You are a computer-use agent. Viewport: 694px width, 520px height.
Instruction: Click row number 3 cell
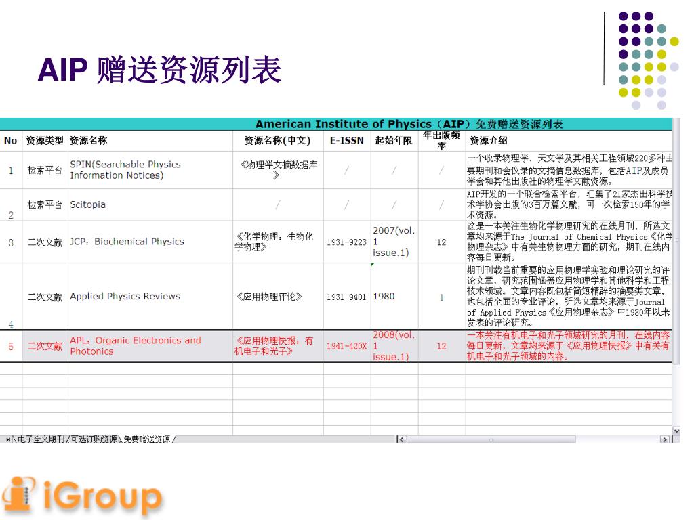[11, 242]
